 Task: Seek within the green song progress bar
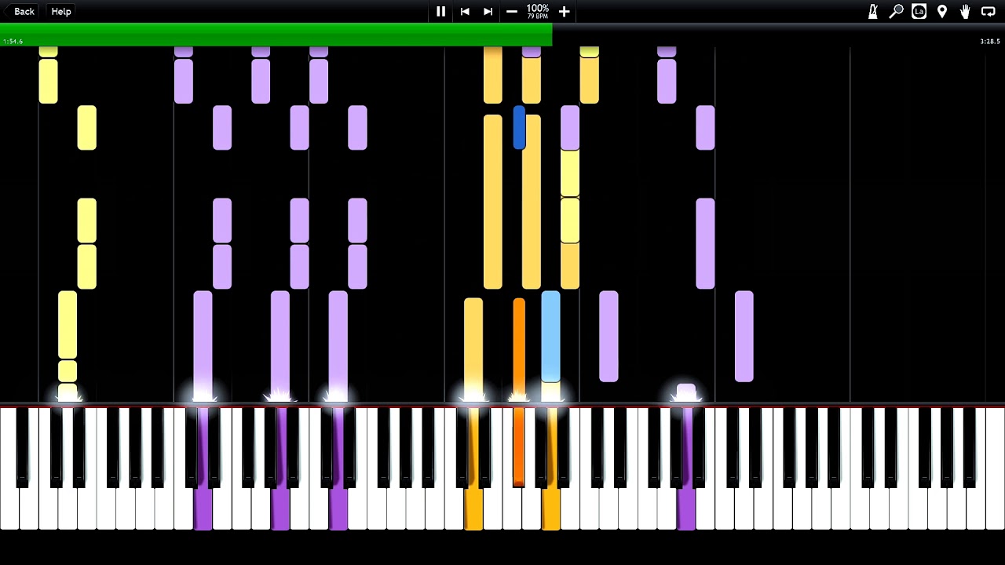coord(276,35)
